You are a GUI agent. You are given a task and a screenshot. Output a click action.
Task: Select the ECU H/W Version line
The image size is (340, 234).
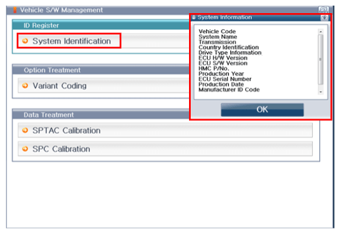223,58
